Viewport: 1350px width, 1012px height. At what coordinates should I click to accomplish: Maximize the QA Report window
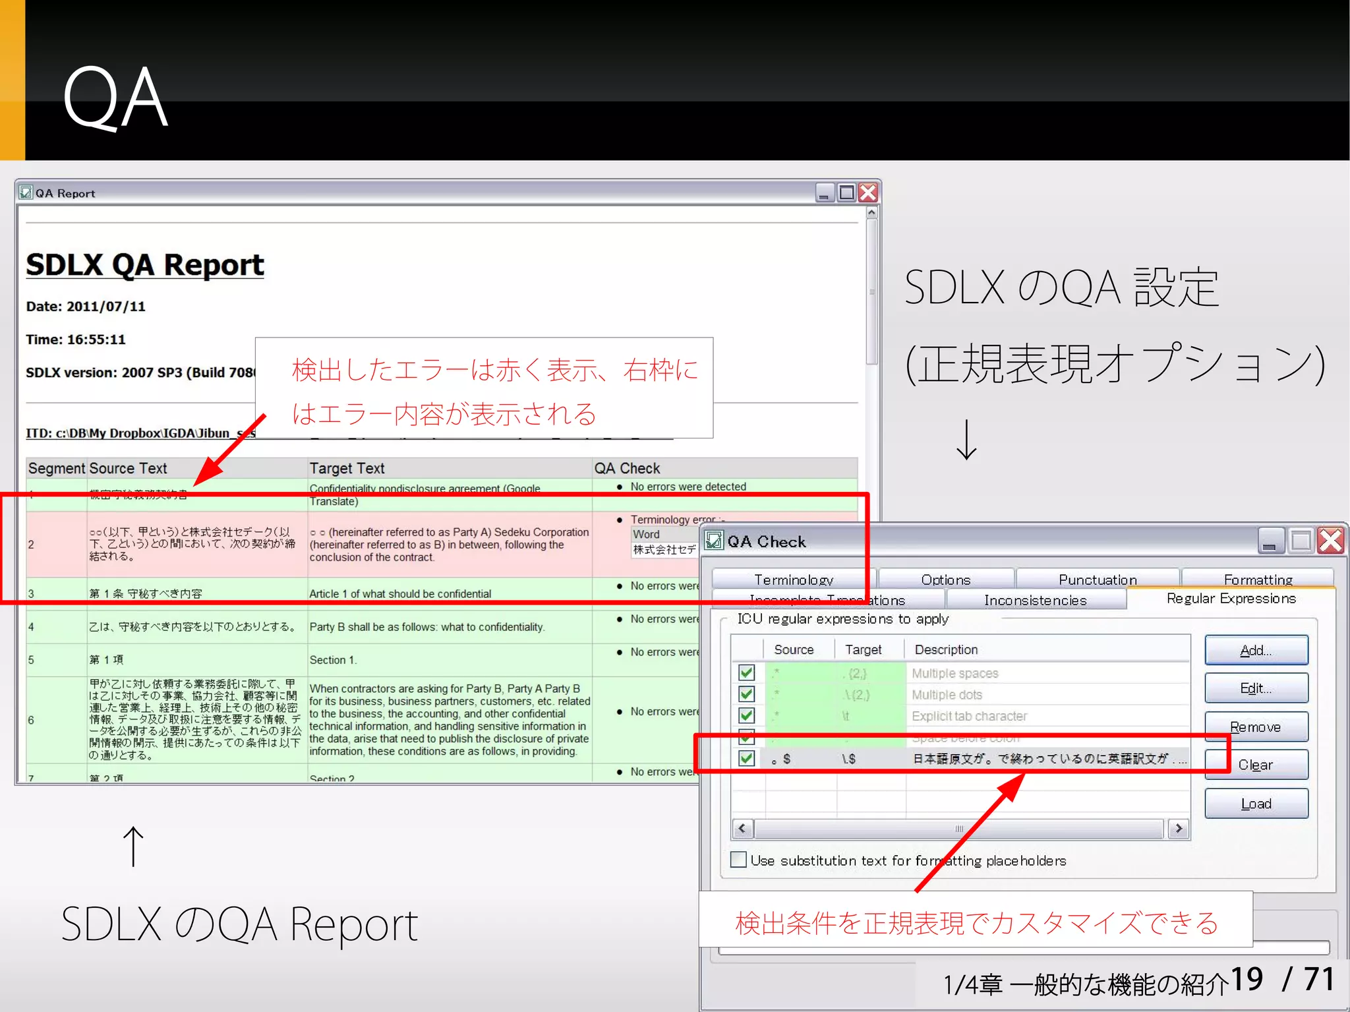[847, 193]
